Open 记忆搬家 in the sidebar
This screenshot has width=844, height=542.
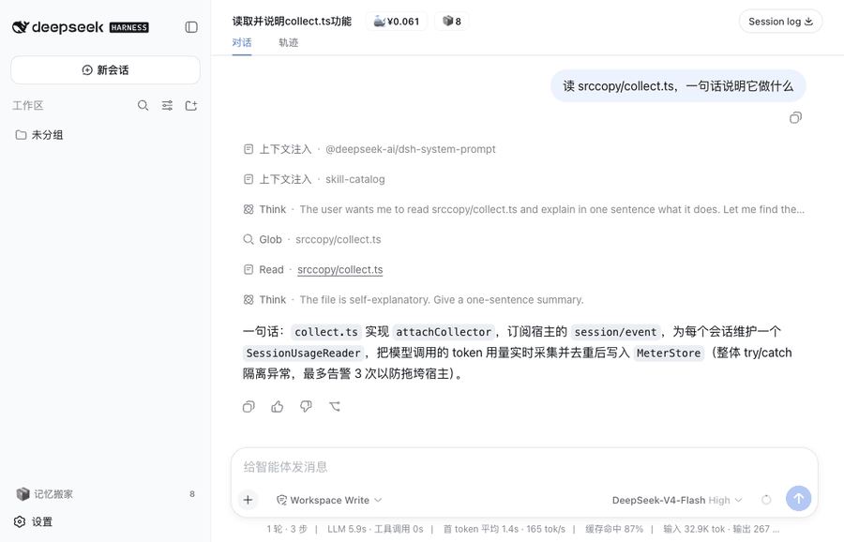click(105, 494)
